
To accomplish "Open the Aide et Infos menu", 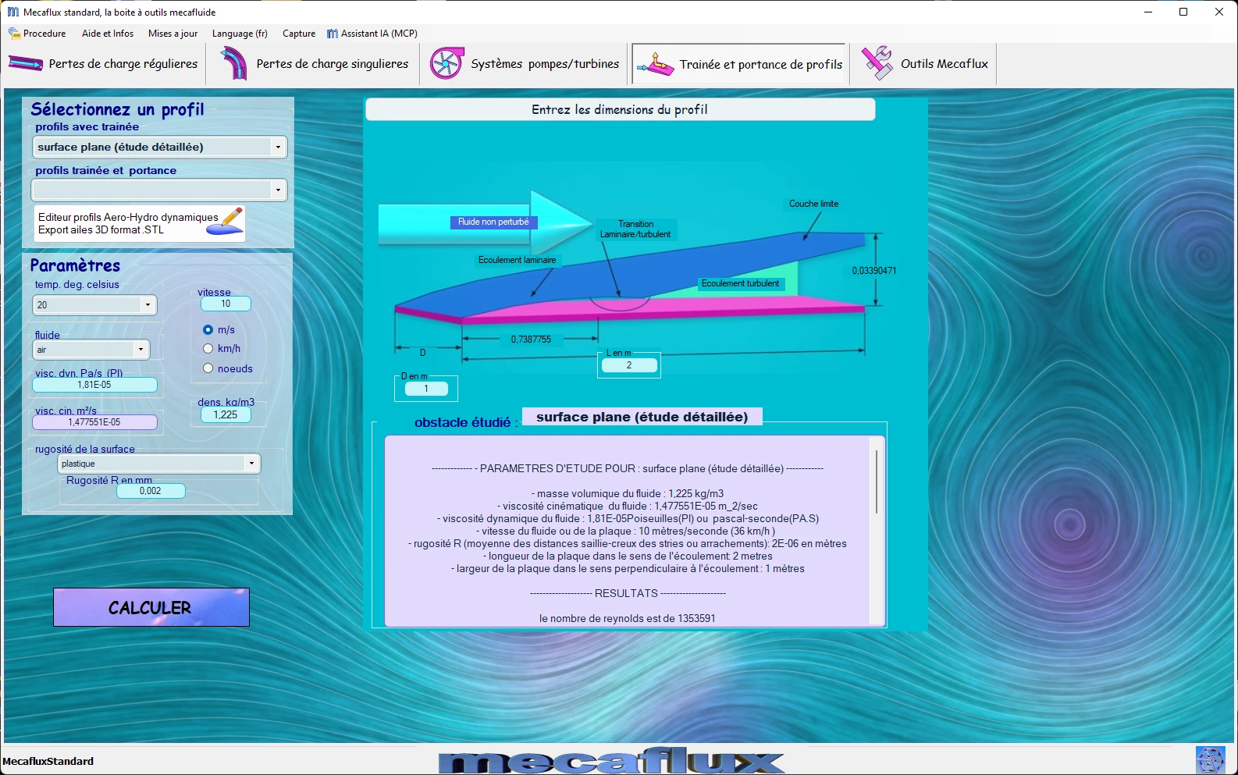I will [x=108, y=34].
